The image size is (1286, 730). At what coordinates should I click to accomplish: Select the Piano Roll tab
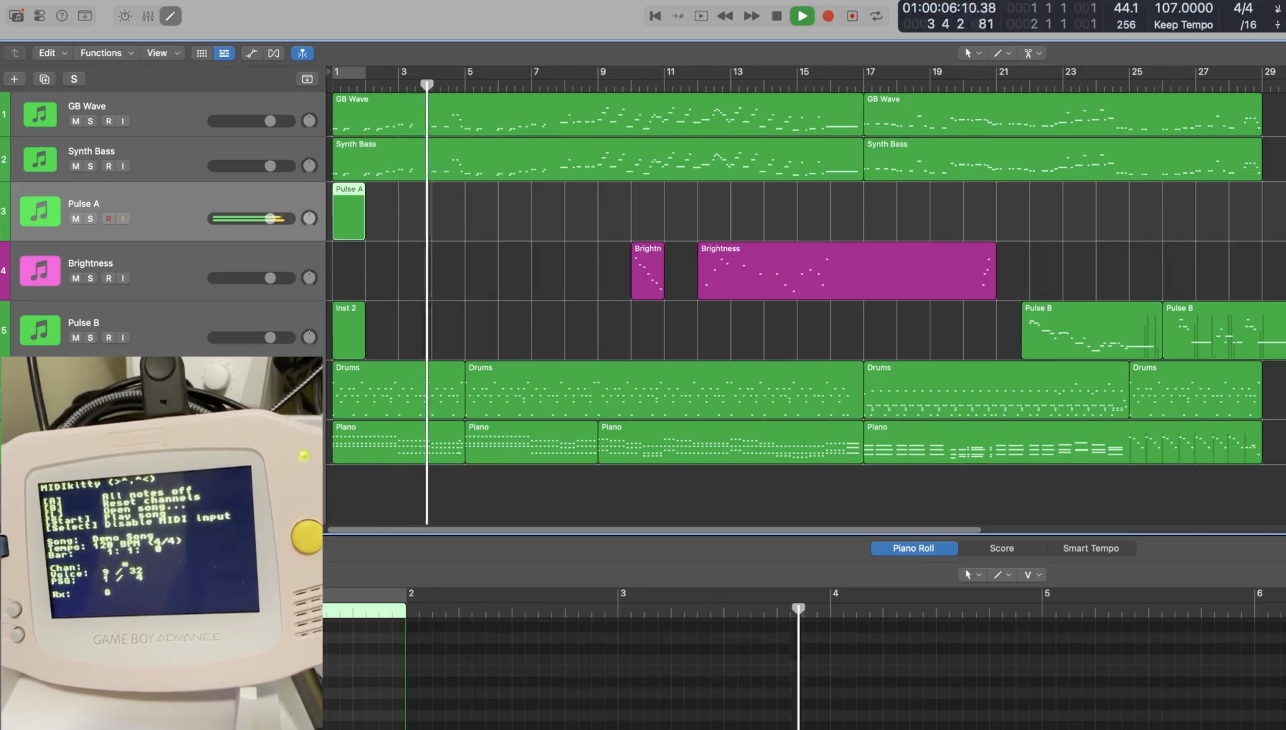tap(913, 549)
